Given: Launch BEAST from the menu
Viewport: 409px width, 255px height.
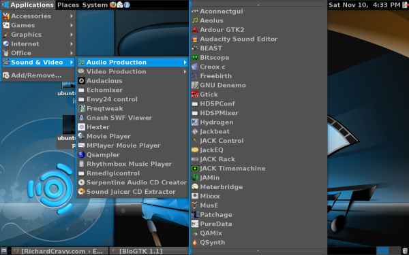Looking at the screenshot, I should pyautogui.click(x=258, y=48).
